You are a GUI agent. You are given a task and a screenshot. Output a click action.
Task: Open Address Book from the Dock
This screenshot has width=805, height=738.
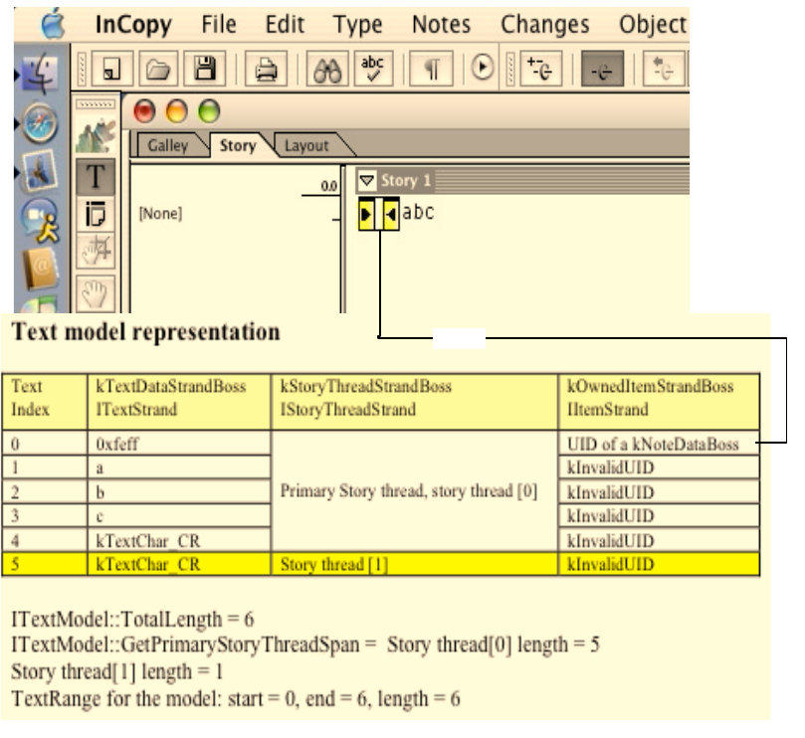coord(41,270)
